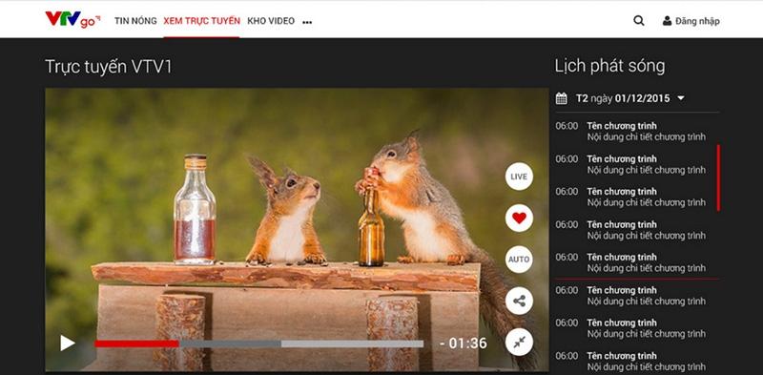763x375 pixels.
Task: Click the video progress bar
Action: click(x=258, y=344)
